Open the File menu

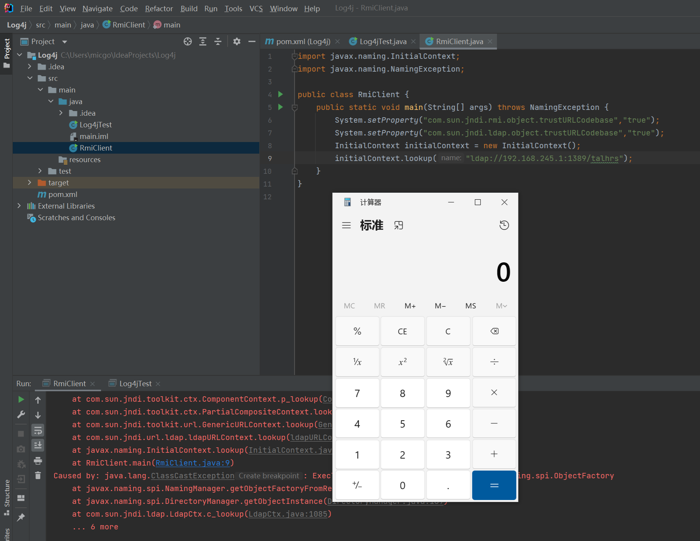[x=26, y=9]
